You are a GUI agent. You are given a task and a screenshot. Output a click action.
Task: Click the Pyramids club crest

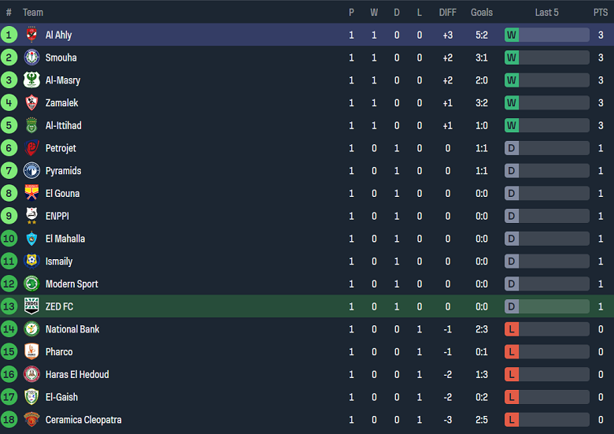(31, 171)
